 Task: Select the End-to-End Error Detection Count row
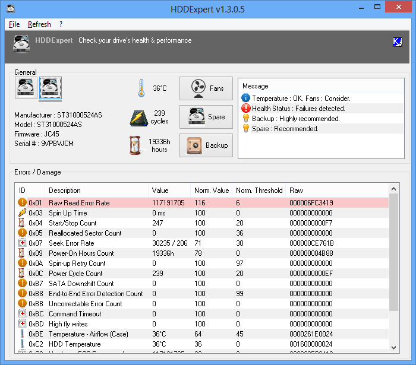point(202,293)
